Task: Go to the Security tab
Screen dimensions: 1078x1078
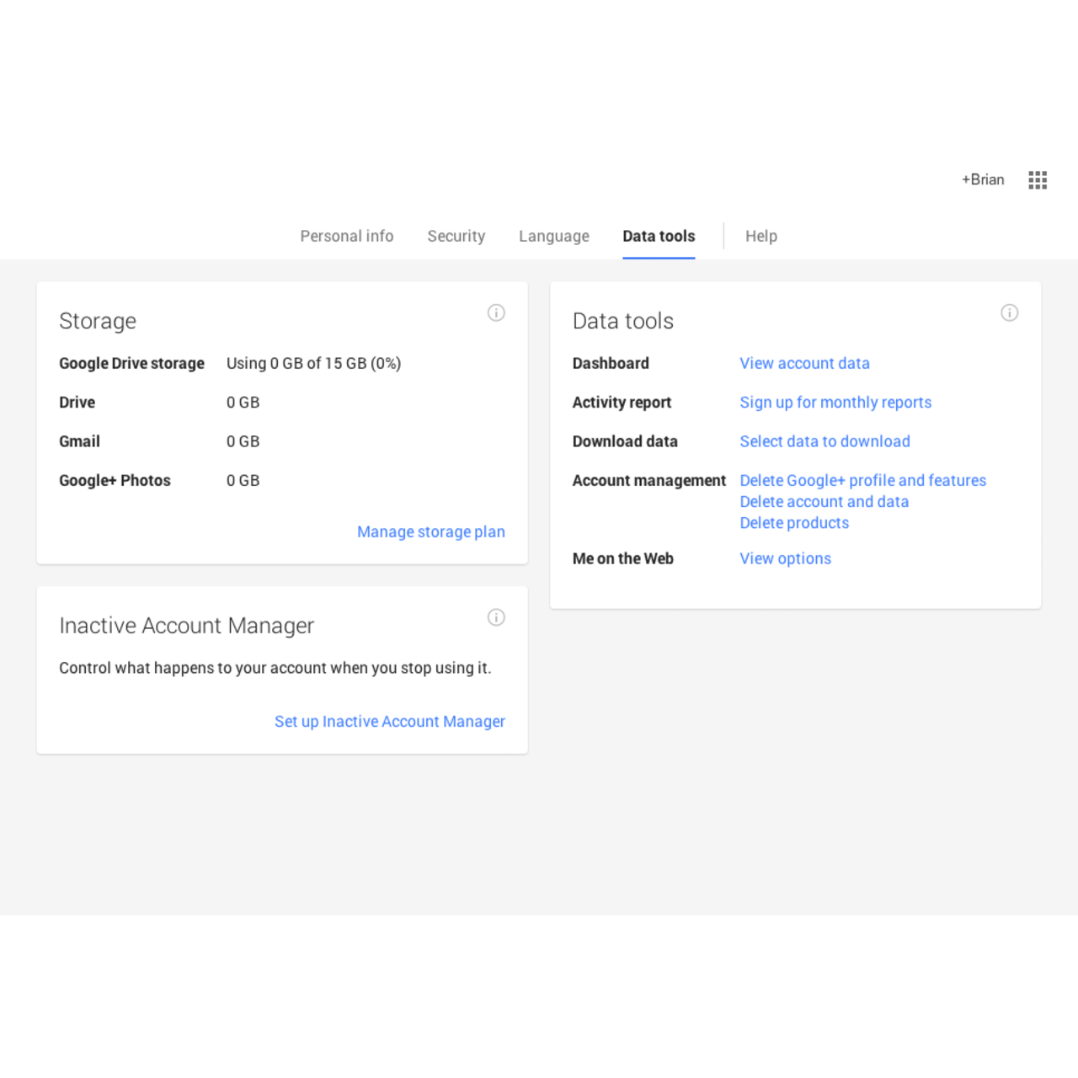Action: [456, 236]
